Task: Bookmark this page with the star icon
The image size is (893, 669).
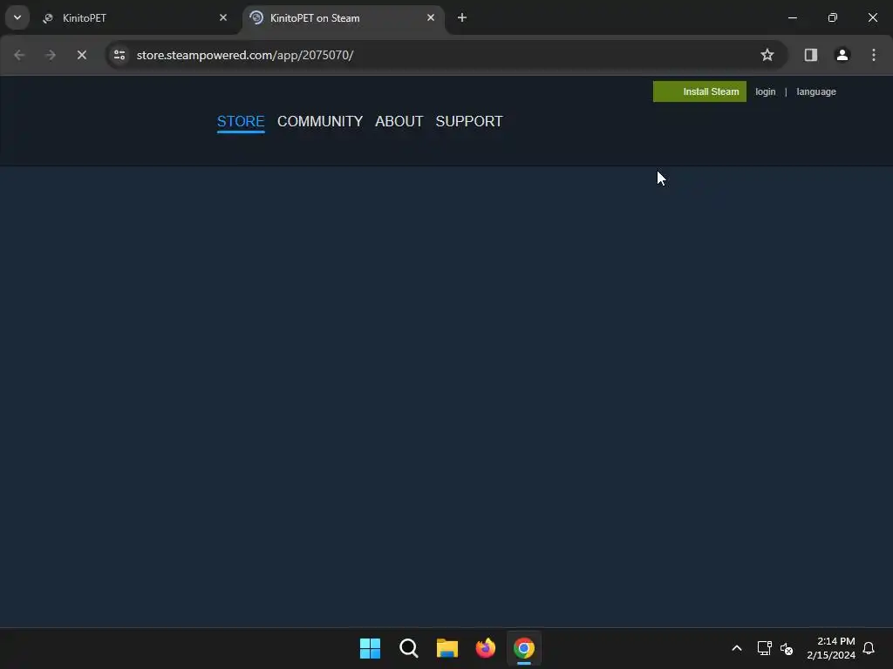Action: coord(767,55)
